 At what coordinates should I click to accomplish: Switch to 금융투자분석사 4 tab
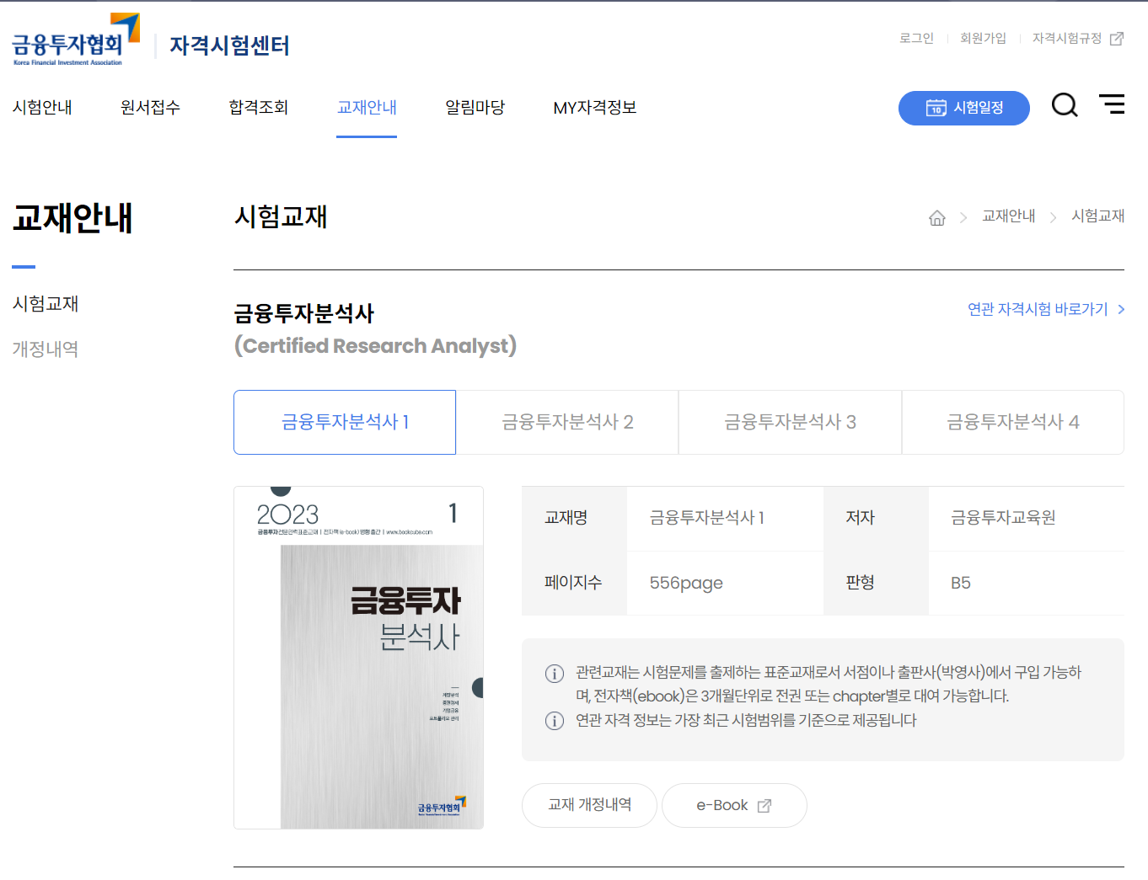[1013, 422]
